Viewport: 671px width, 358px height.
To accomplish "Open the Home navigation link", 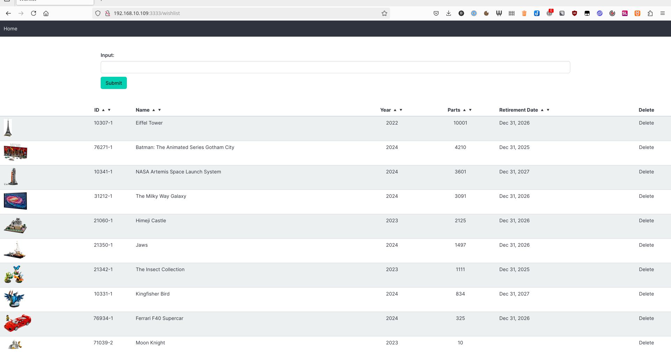I will 10,29.
